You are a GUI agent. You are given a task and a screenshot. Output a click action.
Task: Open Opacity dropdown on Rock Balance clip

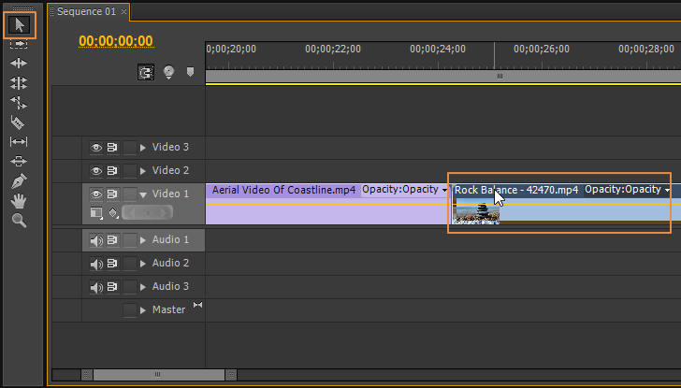(667, 190)
